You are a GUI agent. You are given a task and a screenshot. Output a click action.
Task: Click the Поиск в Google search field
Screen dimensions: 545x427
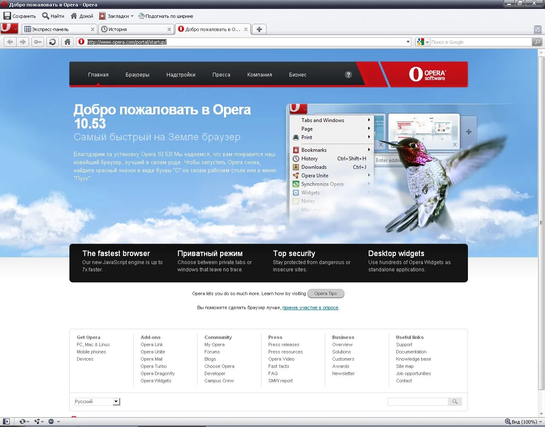point(481,42)
